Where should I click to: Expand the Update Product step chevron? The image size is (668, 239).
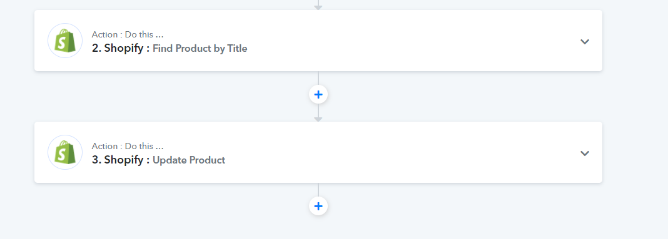pos(584,153)
